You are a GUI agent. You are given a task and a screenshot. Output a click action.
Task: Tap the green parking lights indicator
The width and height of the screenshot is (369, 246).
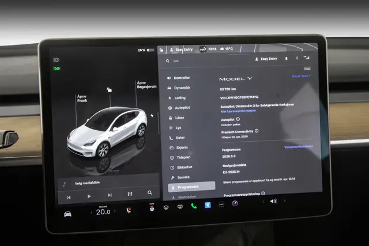pos(57,69)
